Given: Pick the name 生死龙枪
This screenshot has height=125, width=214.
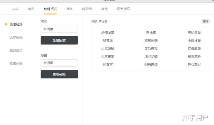Looking at the screenshot, I should [x=108, y=49].
